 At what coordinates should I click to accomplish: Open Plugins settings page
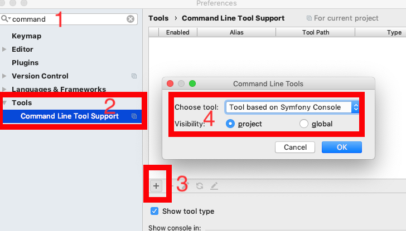point(25,62)
